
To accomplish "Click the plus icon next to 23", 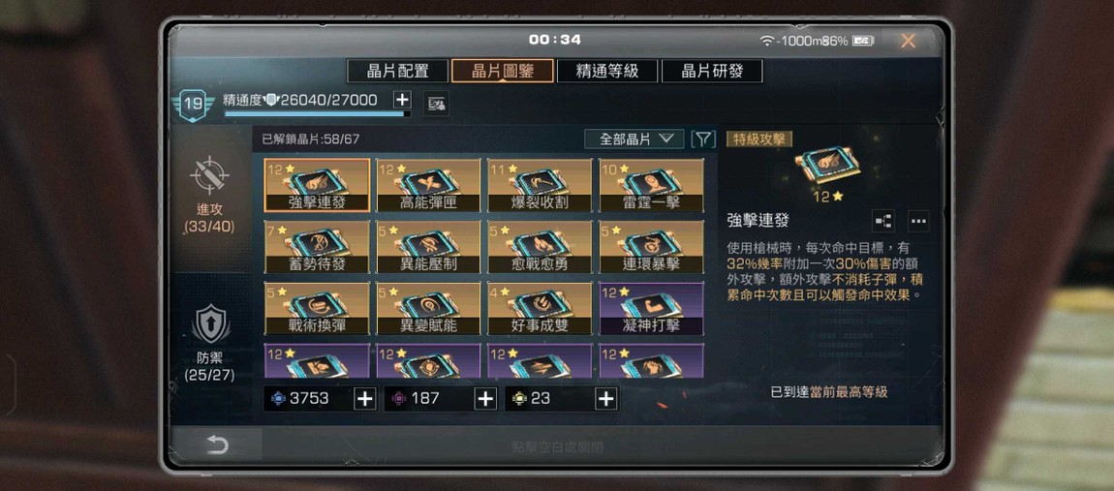I will (606, 399).
